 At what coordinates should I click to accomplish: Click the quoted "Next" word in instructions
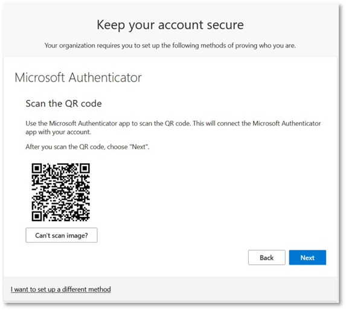pos(138,147)
